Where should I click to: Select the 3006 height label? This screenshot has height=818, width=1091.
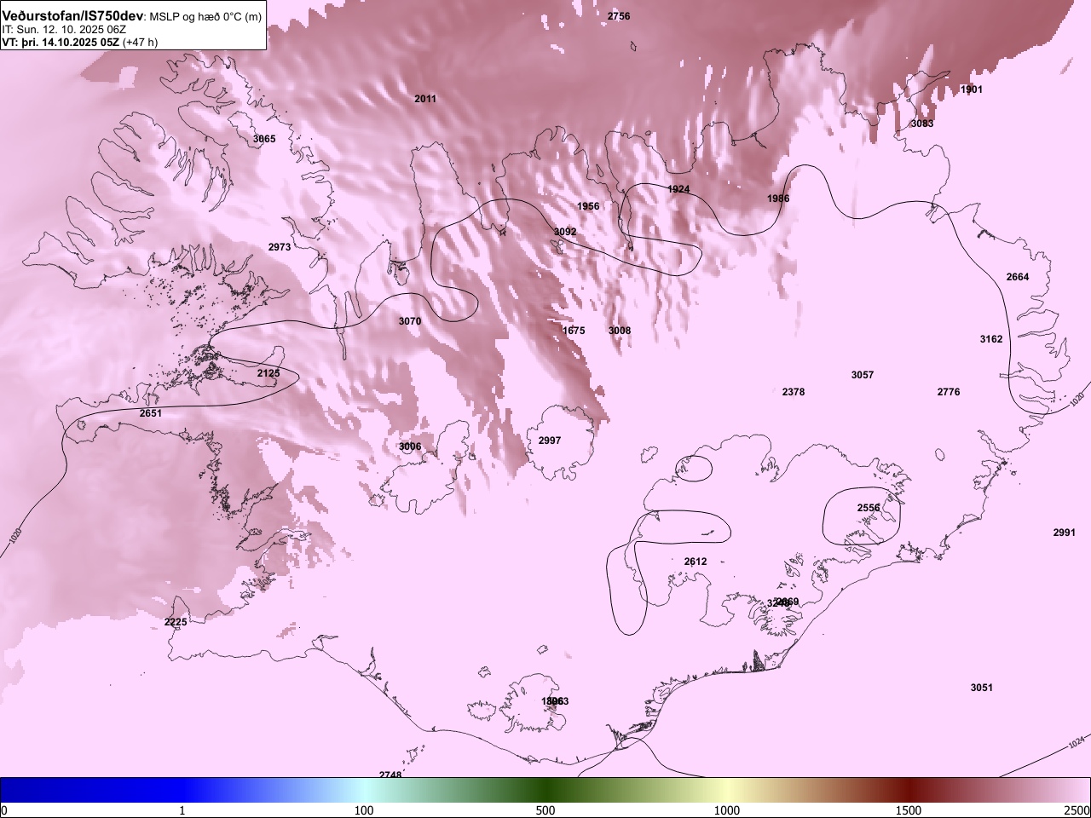[410, 446]
